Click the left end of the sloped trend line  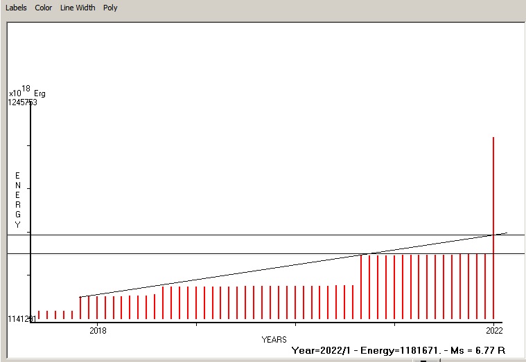80,297
